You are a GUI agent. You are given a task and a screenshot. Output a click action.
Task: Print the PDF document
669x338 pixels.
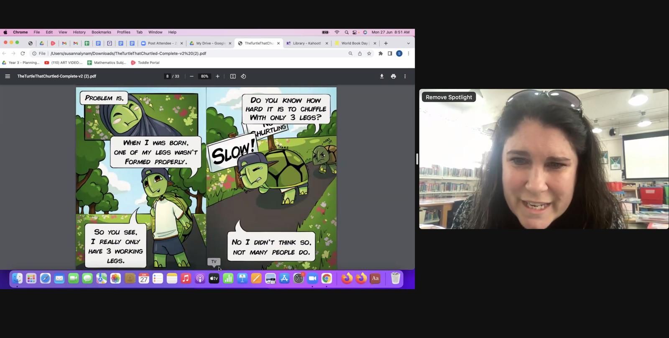393,76
